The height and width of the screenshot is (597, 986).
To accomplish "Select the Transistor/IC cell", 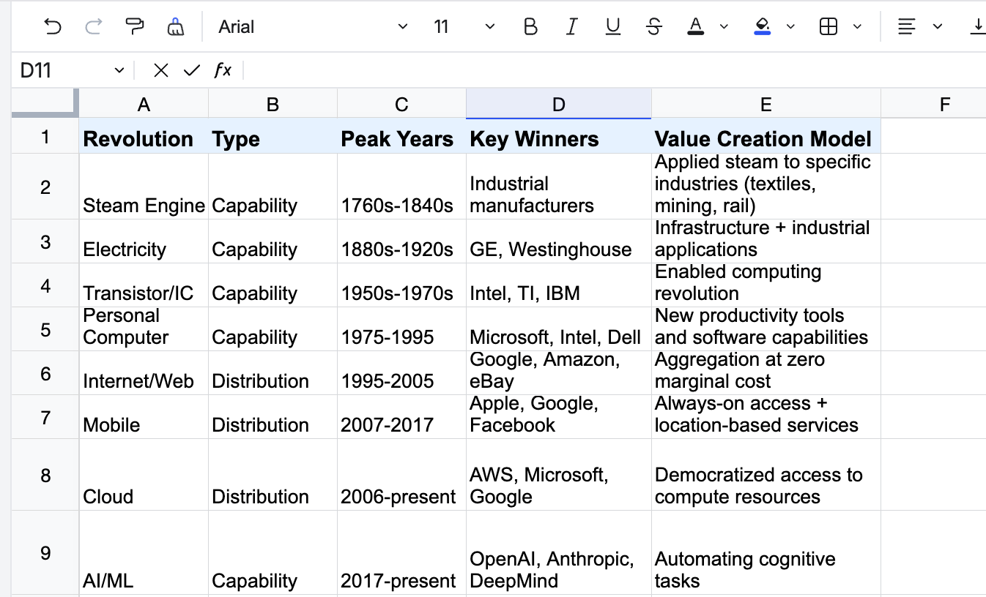I will coord(144,285).
